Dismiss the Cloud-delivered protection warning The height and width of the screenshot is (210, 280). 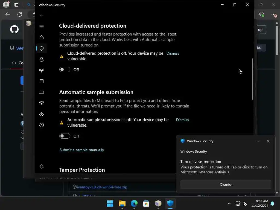coord(173,53)
